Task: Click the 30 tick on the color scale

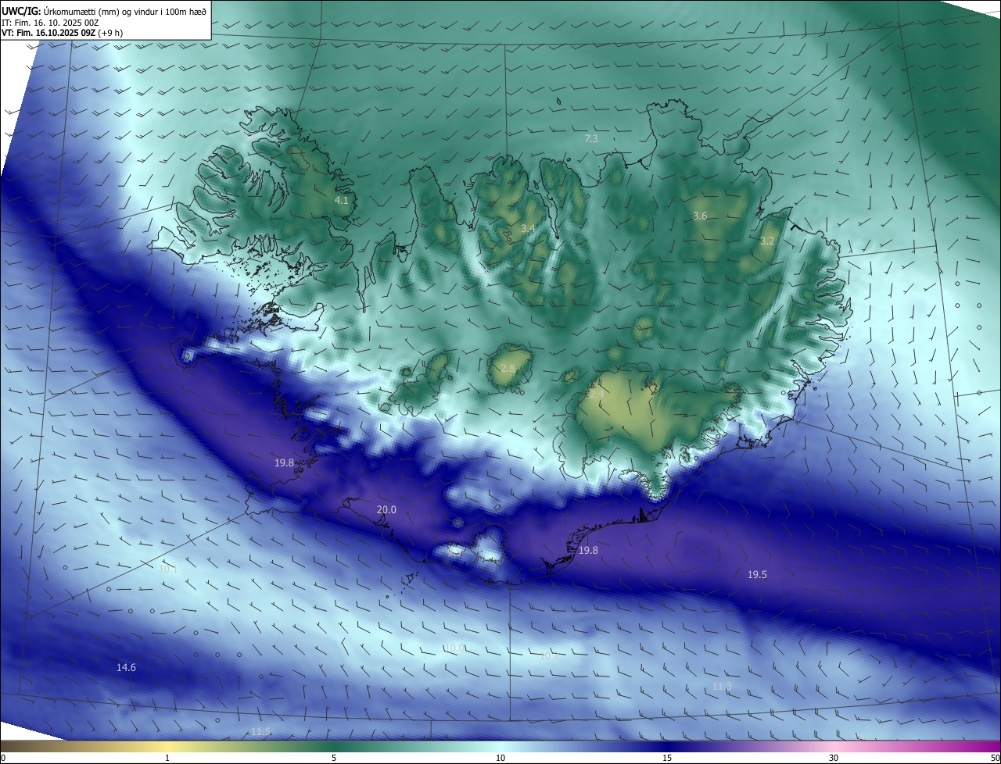Action: (834, 758)
